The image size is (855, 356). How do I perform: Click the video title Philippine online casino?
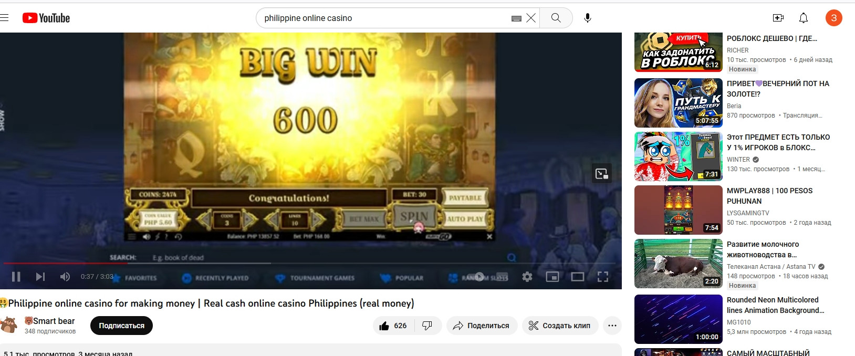tap(207, 303)
